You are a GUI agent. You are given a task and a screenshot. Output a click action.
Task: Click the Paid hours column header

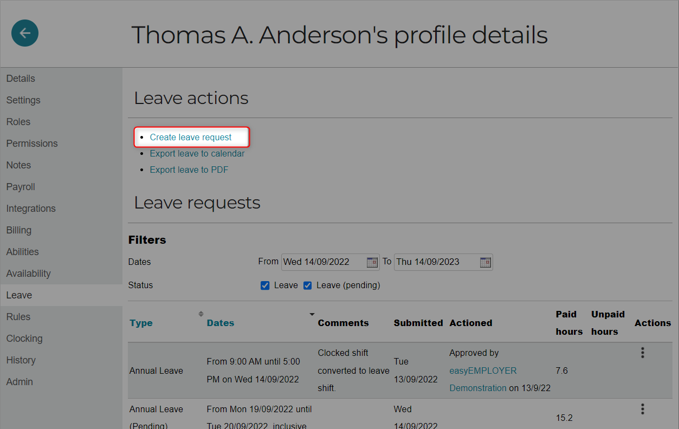pyautogui.click(x=569, y=323)
